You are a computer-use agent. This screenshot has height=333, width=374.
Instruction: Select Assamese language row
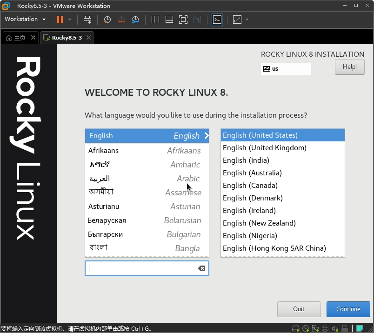click(x=147, y=192)
